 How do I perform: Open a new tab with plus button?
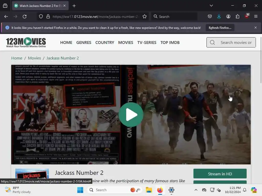[x=74, y=6]
